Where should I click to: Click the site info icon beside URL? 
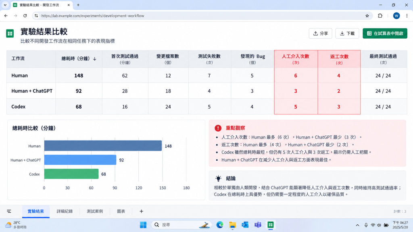[x=36, y=16]
